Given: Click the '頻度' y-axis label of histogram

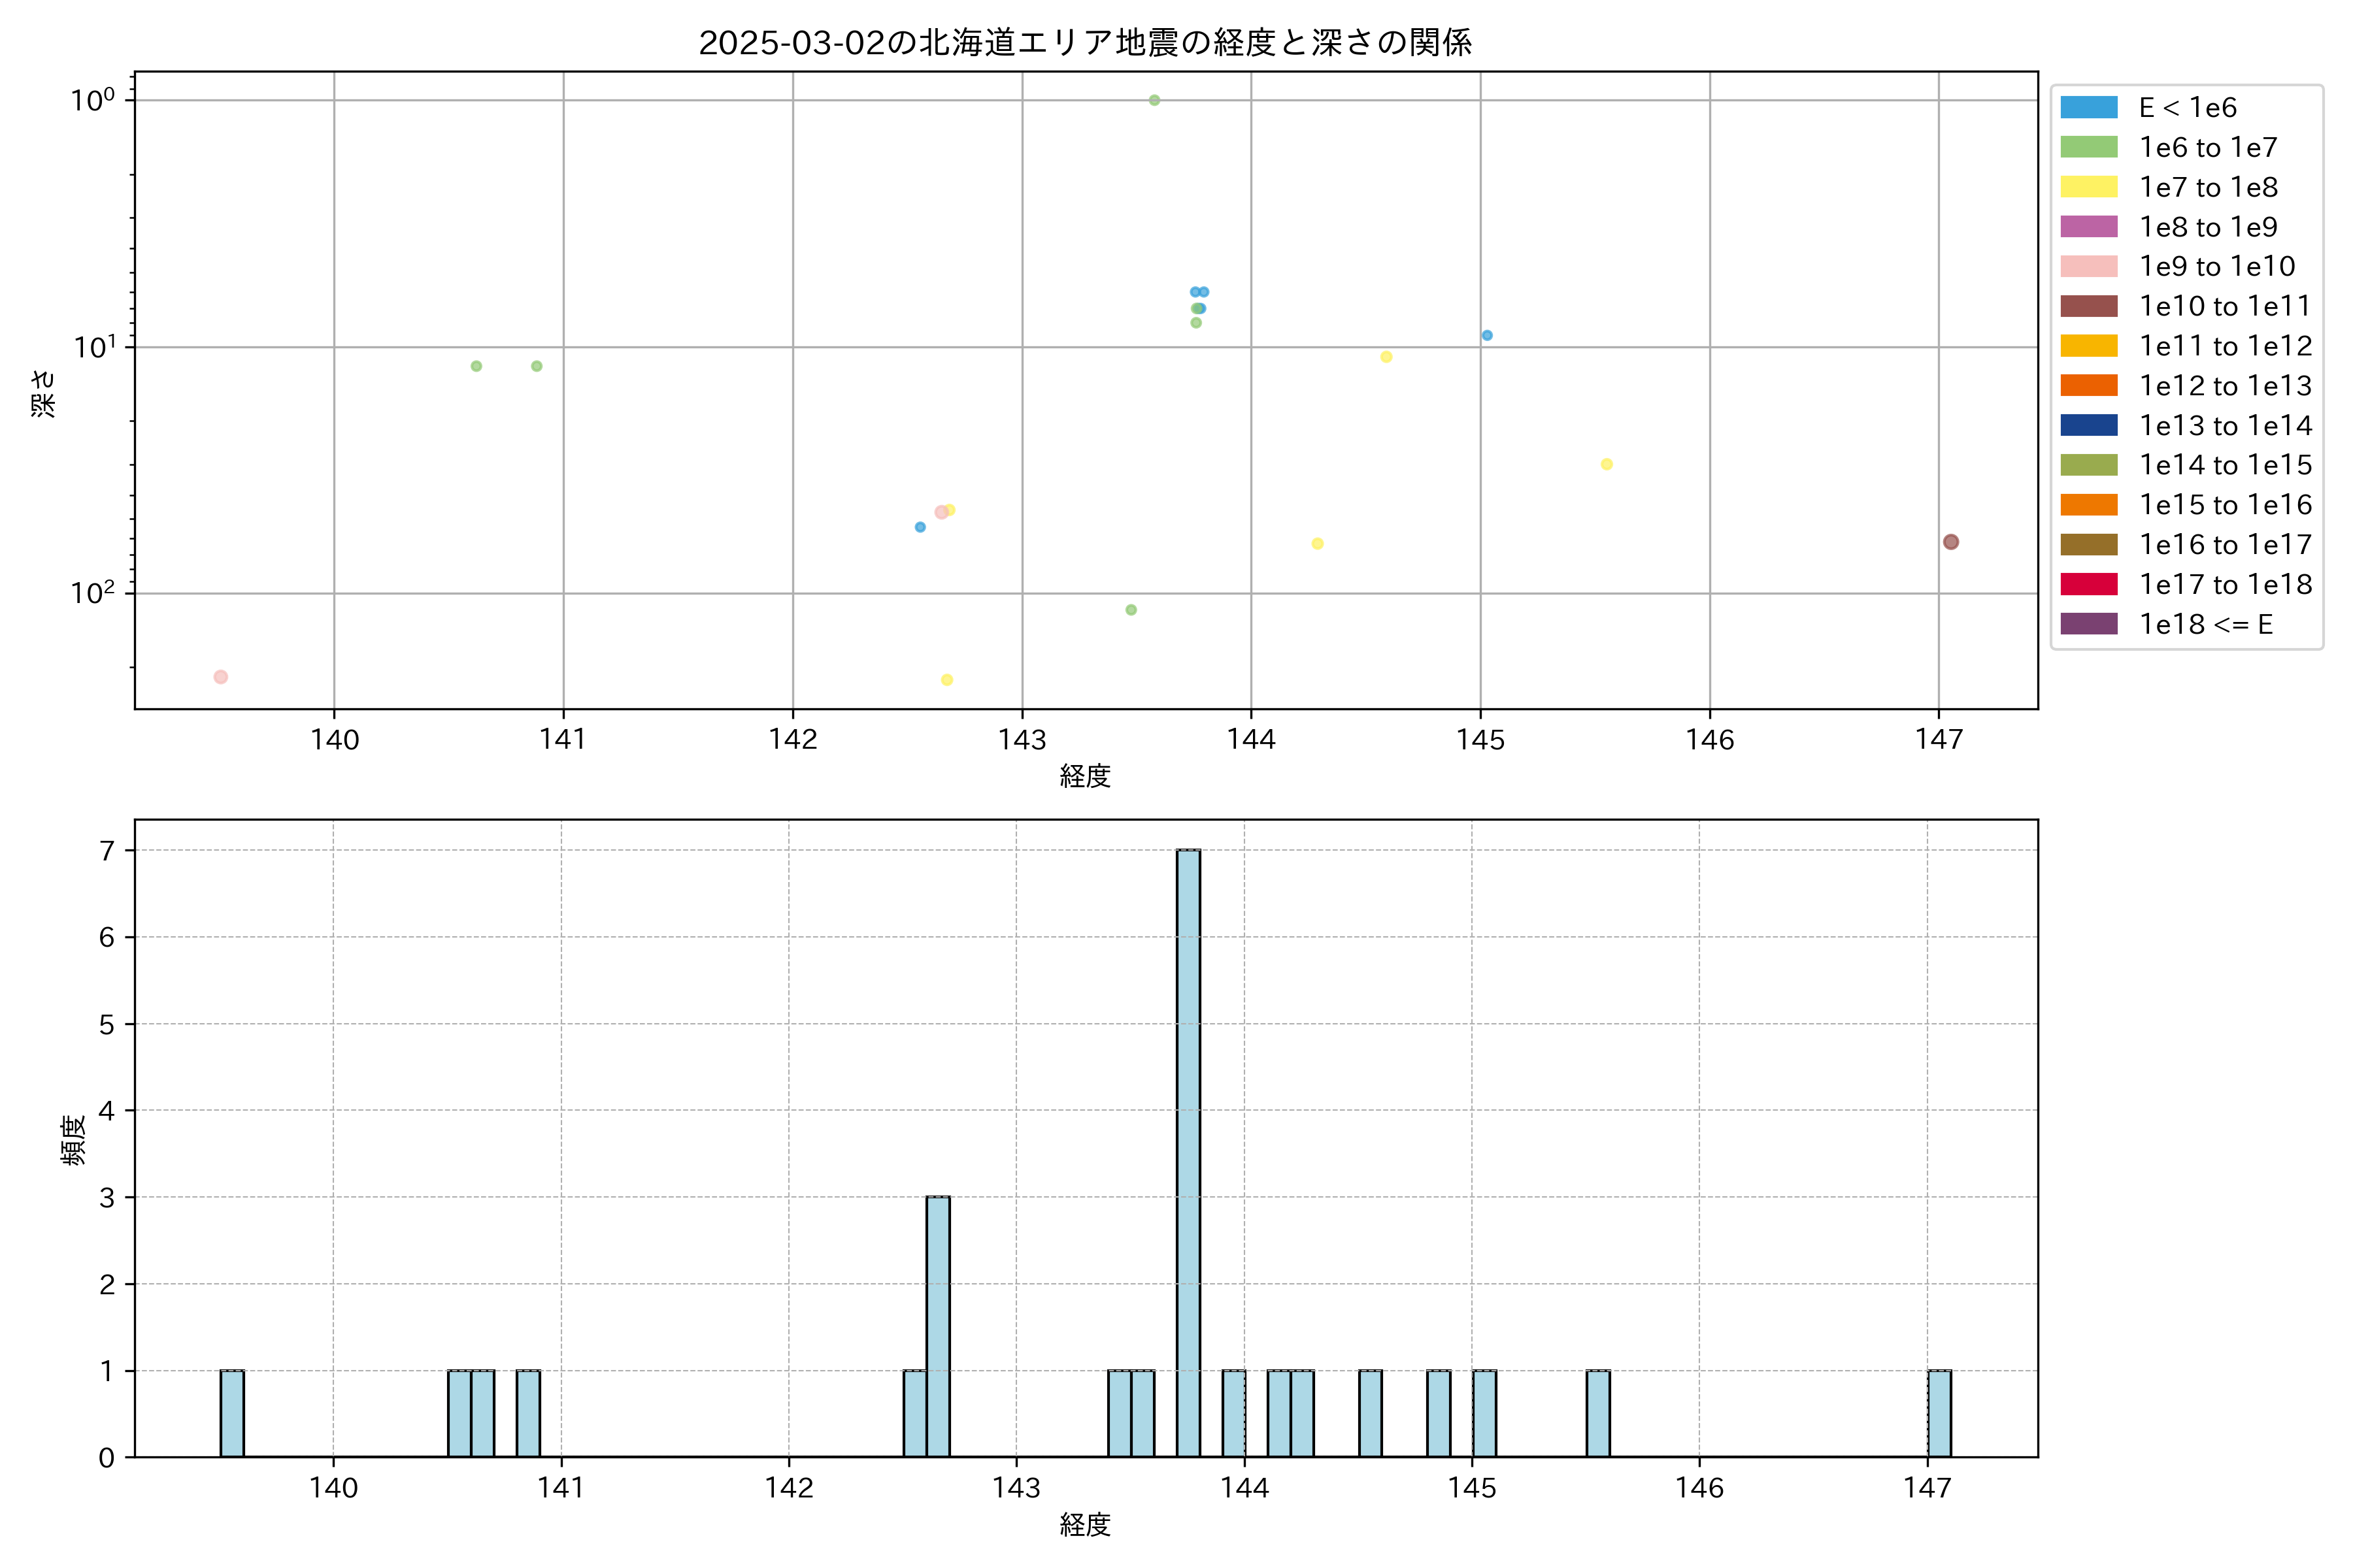Looking at the screenshot, I should click(x=73, y=1140).
